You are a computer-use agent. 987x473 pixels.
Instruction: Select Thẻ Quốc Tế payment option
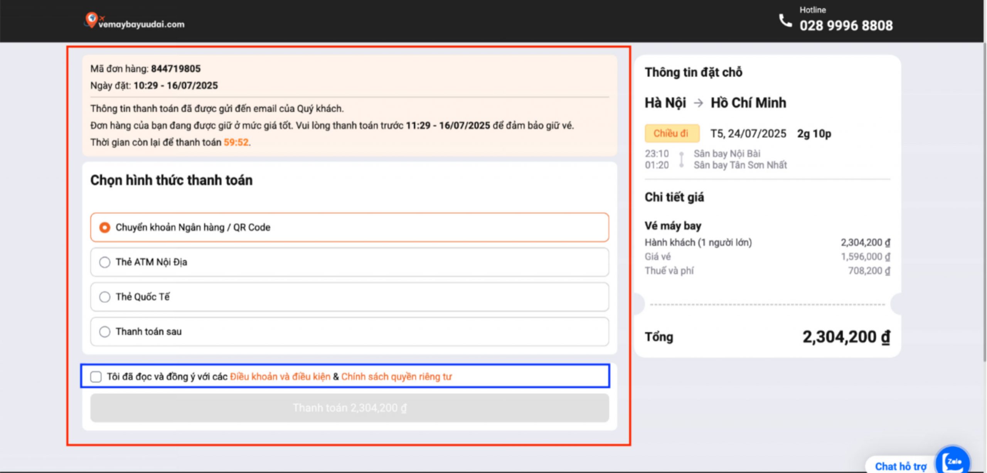104,297
